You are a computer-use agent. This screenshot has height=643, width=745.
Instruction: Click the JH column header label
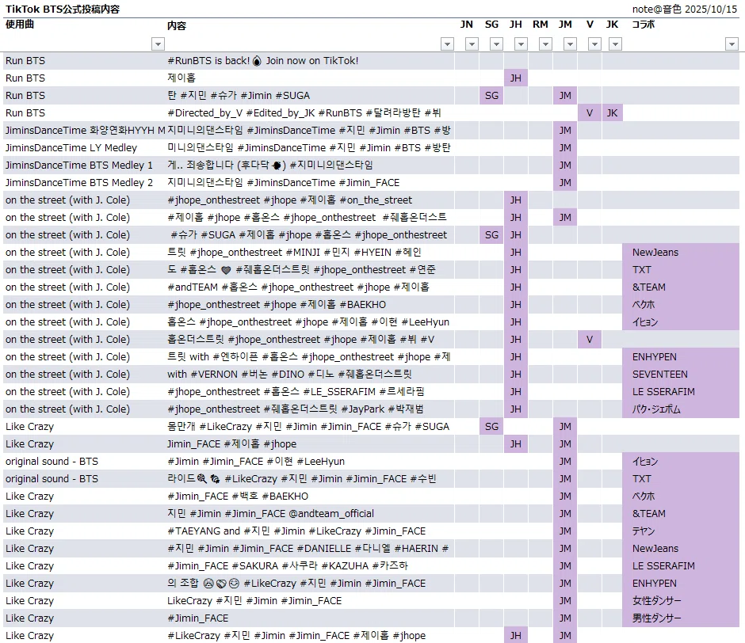[x=516, y=25]
